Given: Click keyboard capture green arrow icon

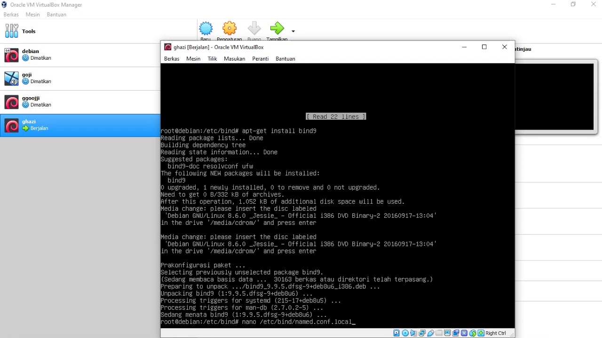Looking at the screenshot, I should coord(481,333).
